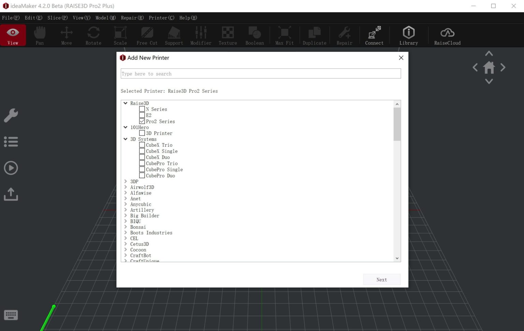
Task: Select the Move tool
Action: [x=66, y=35]
